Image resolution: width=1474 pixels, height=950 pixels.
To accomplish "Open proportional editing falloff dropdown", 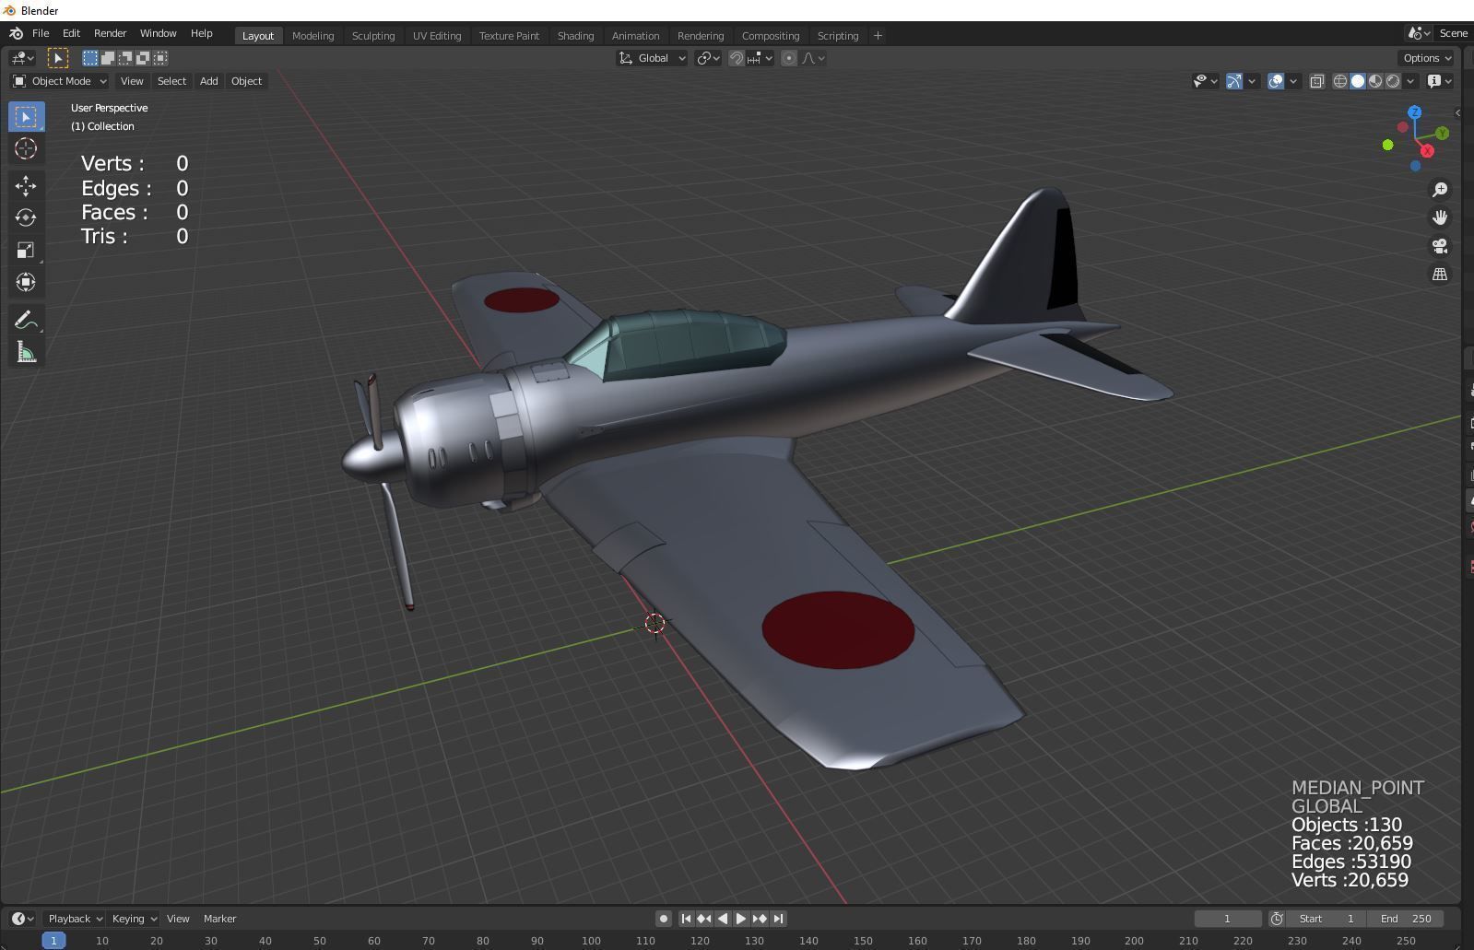I will (813, 58).
